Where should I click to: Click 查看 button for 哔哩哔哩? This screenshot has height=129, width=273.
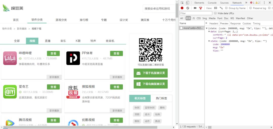[53, 53]
